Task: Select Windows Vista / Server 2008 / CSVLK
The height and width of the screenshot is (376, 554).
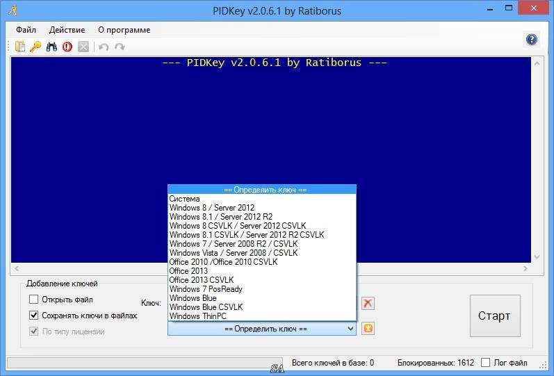Action: click(x=262, y=253)
